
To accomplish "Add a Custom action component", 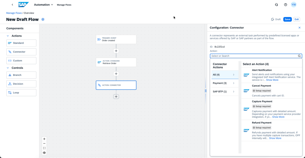I will pyautogui.click(x=21, y=61).
